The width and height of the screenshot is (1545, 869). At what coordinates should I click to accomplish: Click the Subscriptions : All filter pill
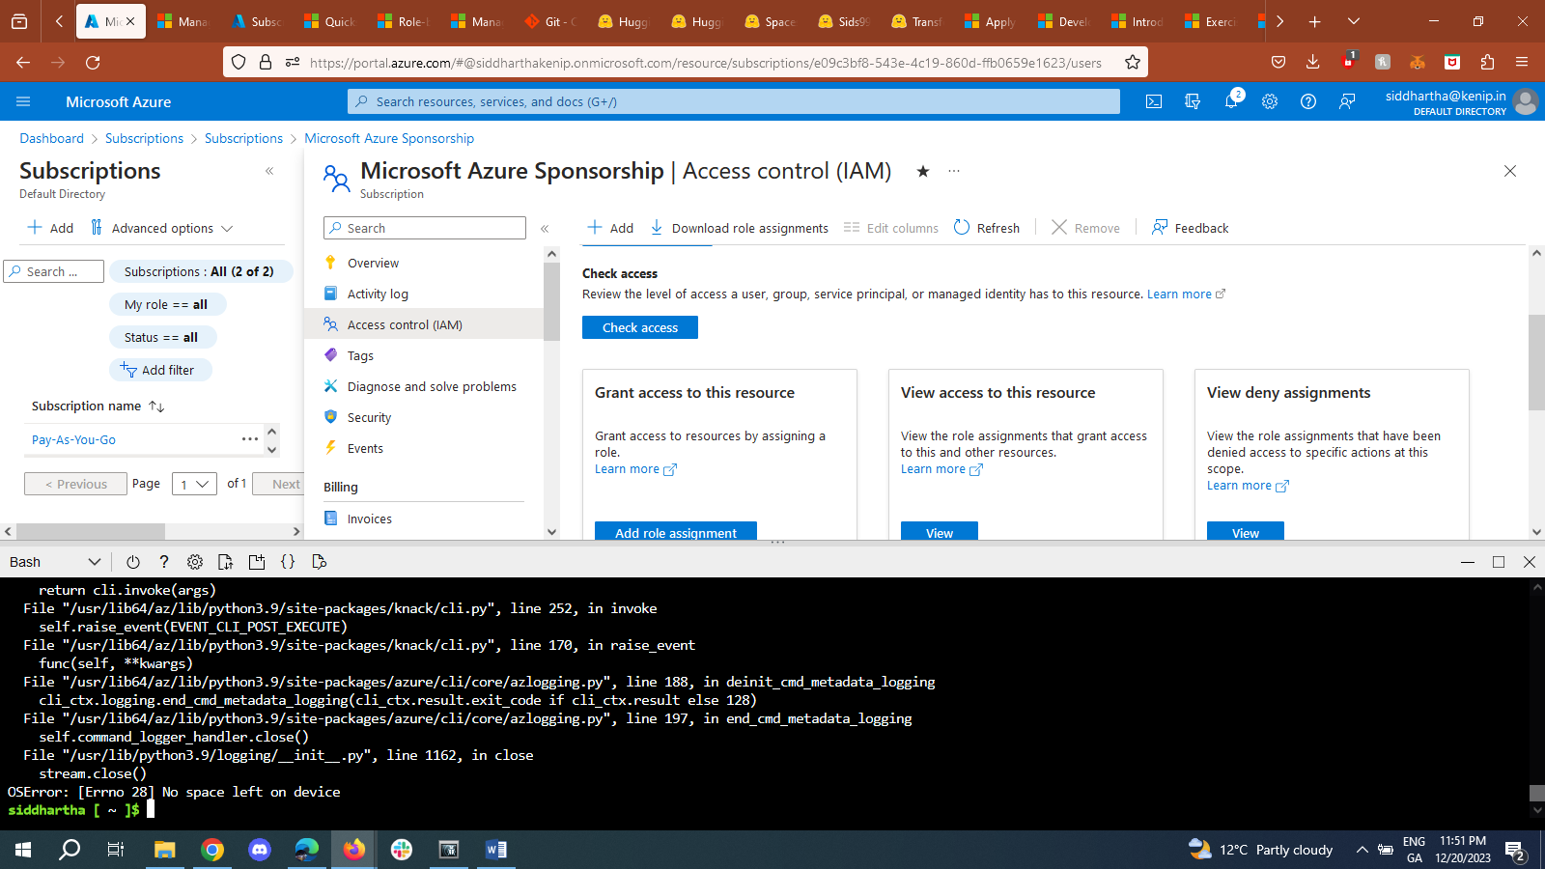tap(199, 271)
